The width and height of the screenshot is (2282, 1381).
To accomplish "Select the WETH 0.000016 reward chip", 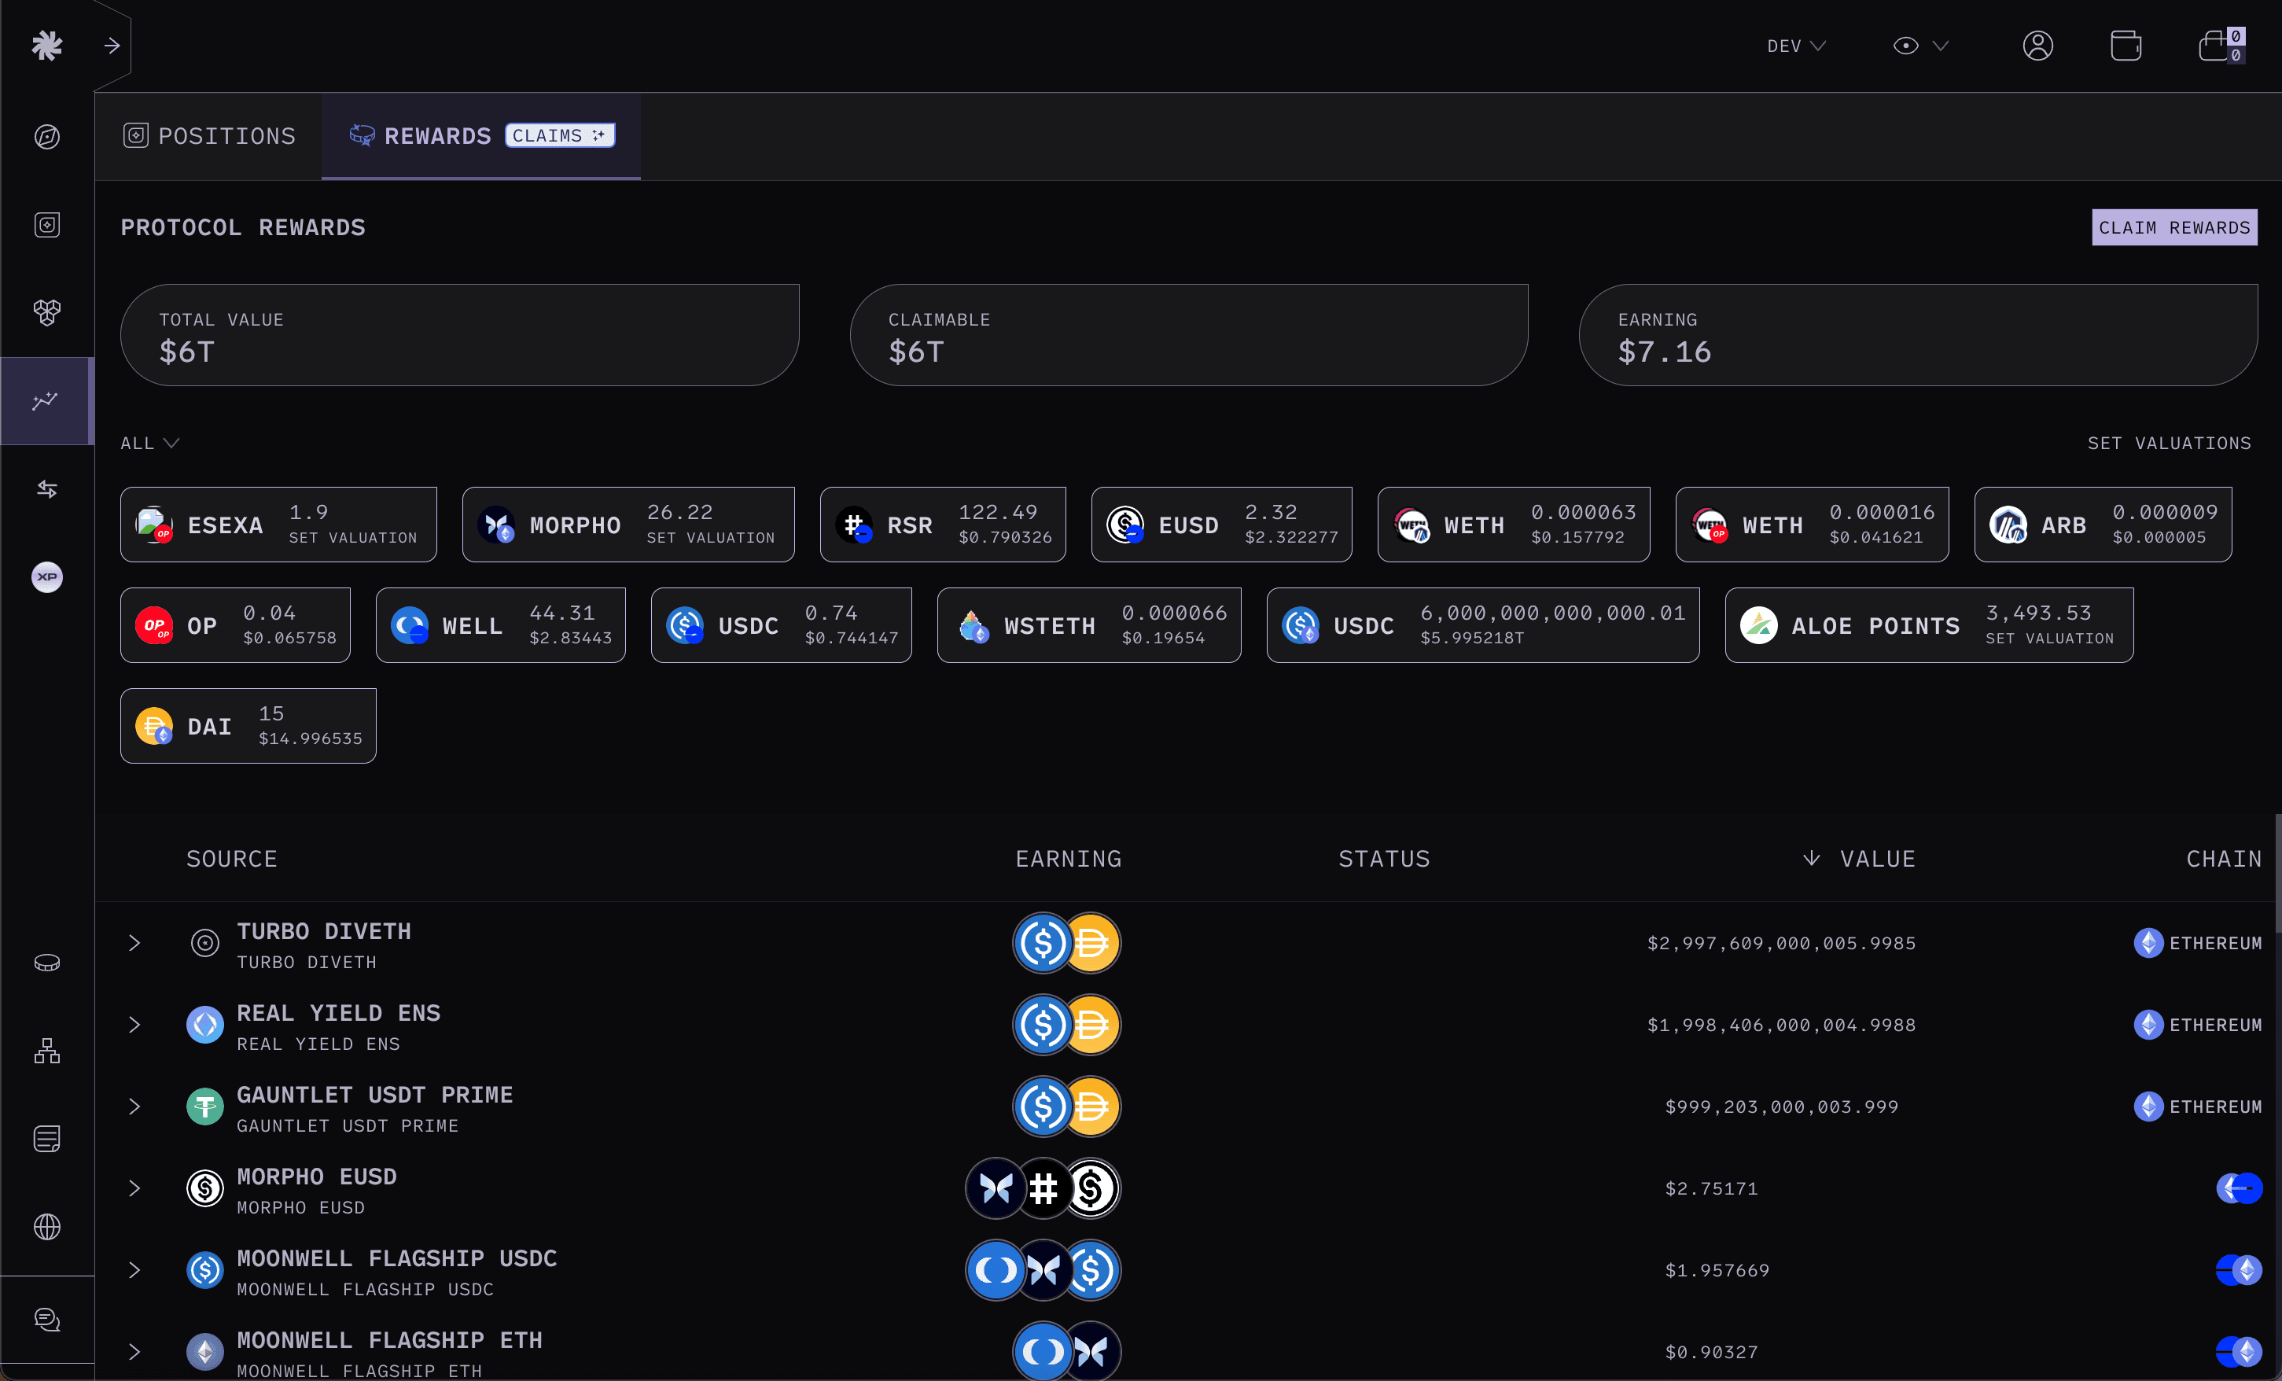I will [1812, 525].
